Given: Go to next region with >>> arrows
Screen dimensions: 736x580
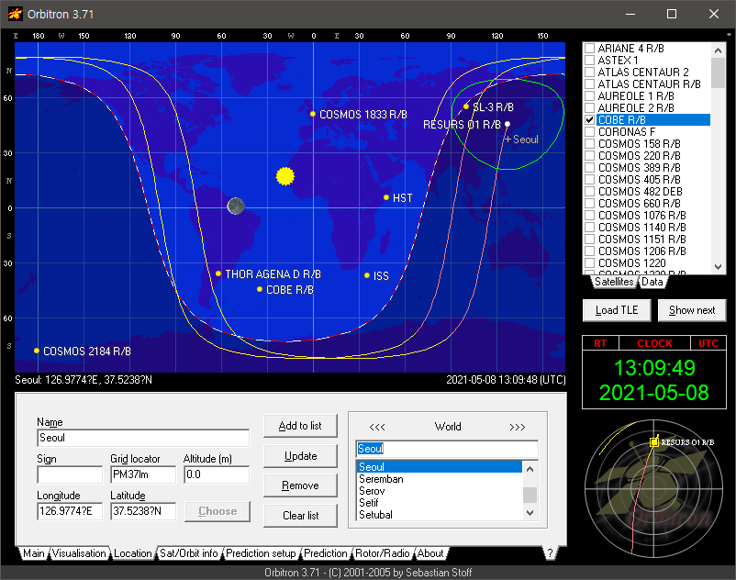Looking at the screenshot, I should pos(518,427).
